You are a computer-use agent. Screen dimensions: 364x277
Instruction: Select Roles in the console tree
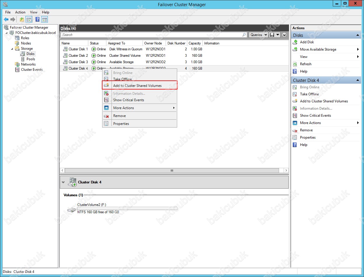25,38
